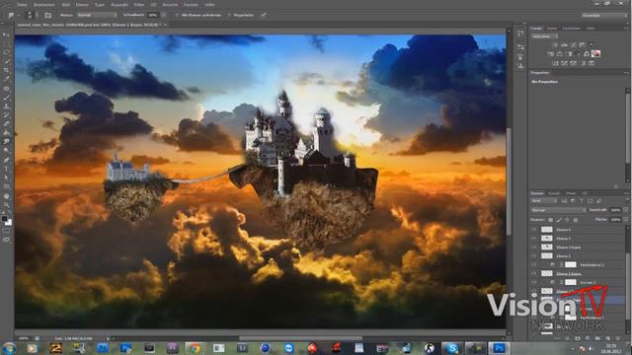The height and width of the screenshot is (355, 632).
Task: Select the Brush tool in the toolbox
Action: (7, 97)
